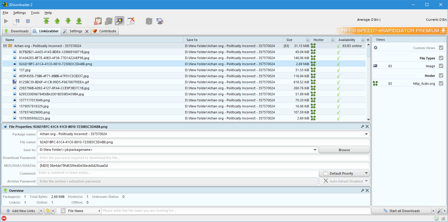Expand the Start all Downloads arrow menu
This screenshot has width=448, height=222.
pos(434,211)
